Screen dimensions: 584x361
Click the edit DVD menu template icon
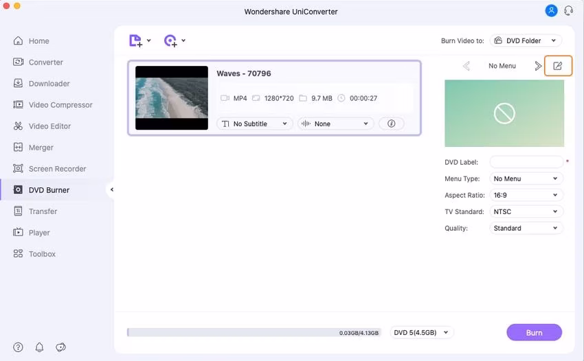tap(558, 66)
